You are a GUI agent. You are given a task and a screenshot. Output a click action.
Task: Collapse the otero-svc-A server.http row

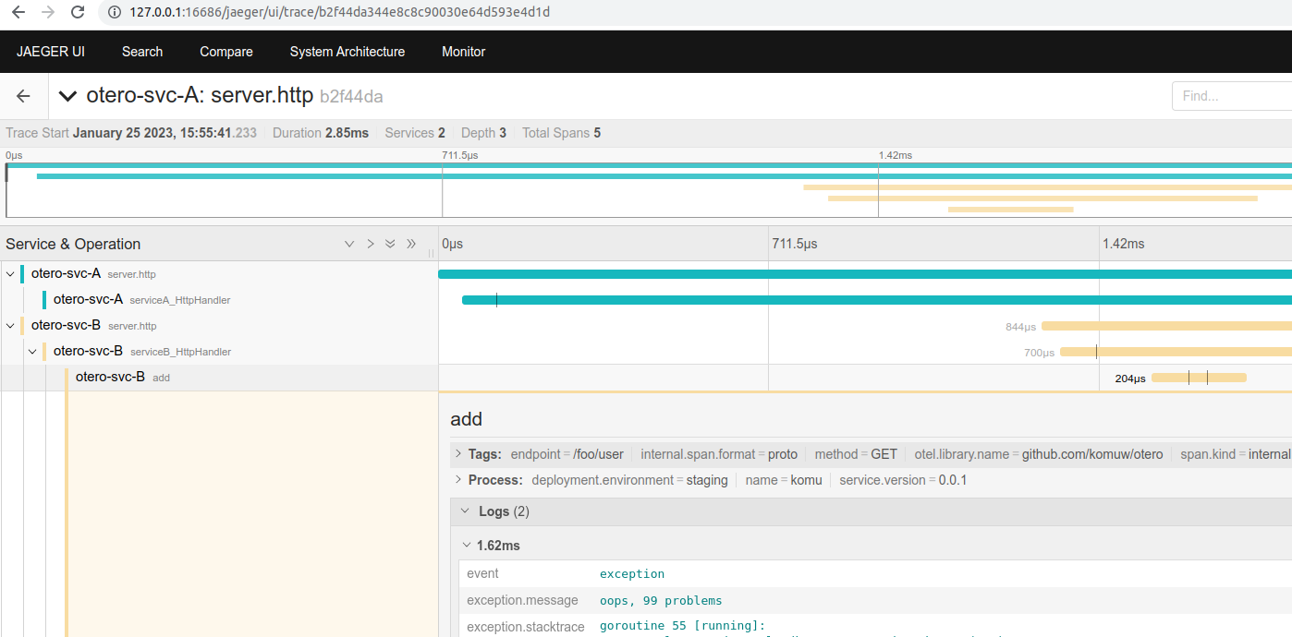[10, 274]
